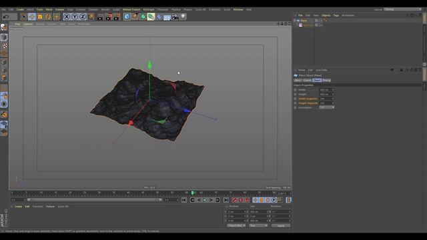Click the green playhead marker on the timeline
427x240 pixels.
coord(193,193)
